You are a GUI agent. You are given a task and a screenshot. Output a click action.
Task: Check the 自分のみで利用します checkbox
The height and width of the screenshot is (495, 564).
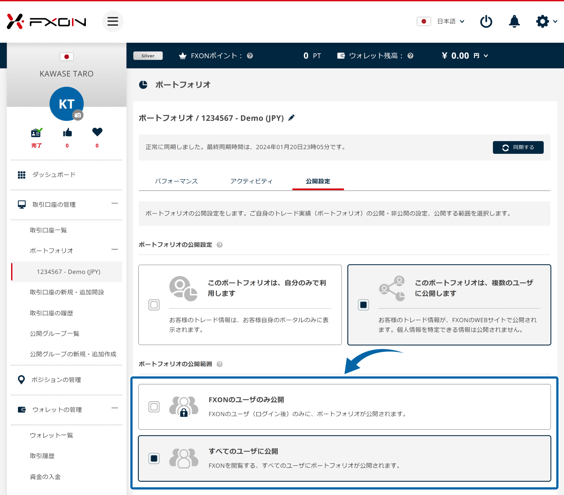click(154, 305)
